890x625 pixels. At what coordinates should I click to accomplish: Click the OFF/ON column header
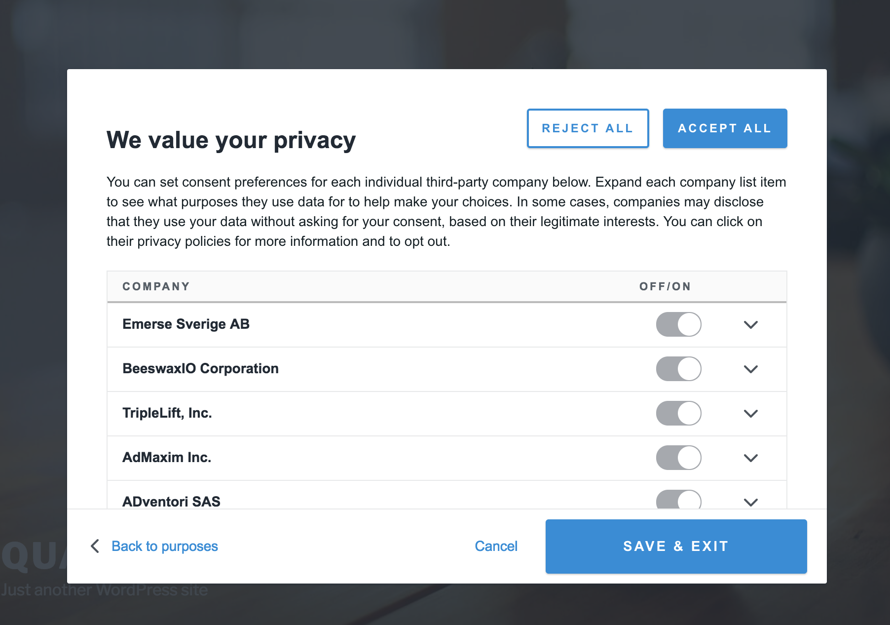coord(665,286)
